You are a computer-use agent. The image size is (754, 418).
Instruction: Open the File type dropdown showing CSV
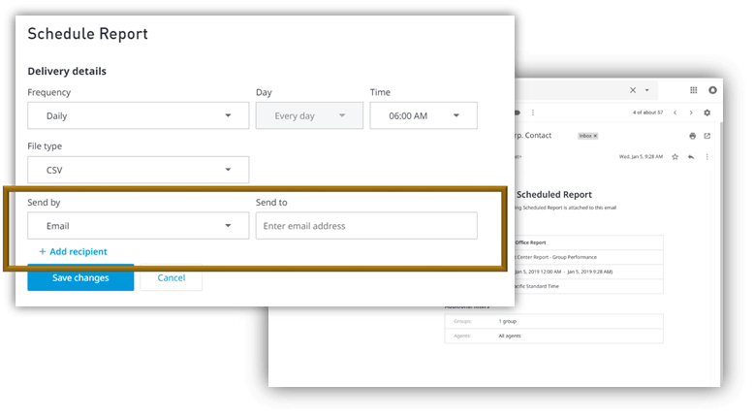(x=138, y=170)
